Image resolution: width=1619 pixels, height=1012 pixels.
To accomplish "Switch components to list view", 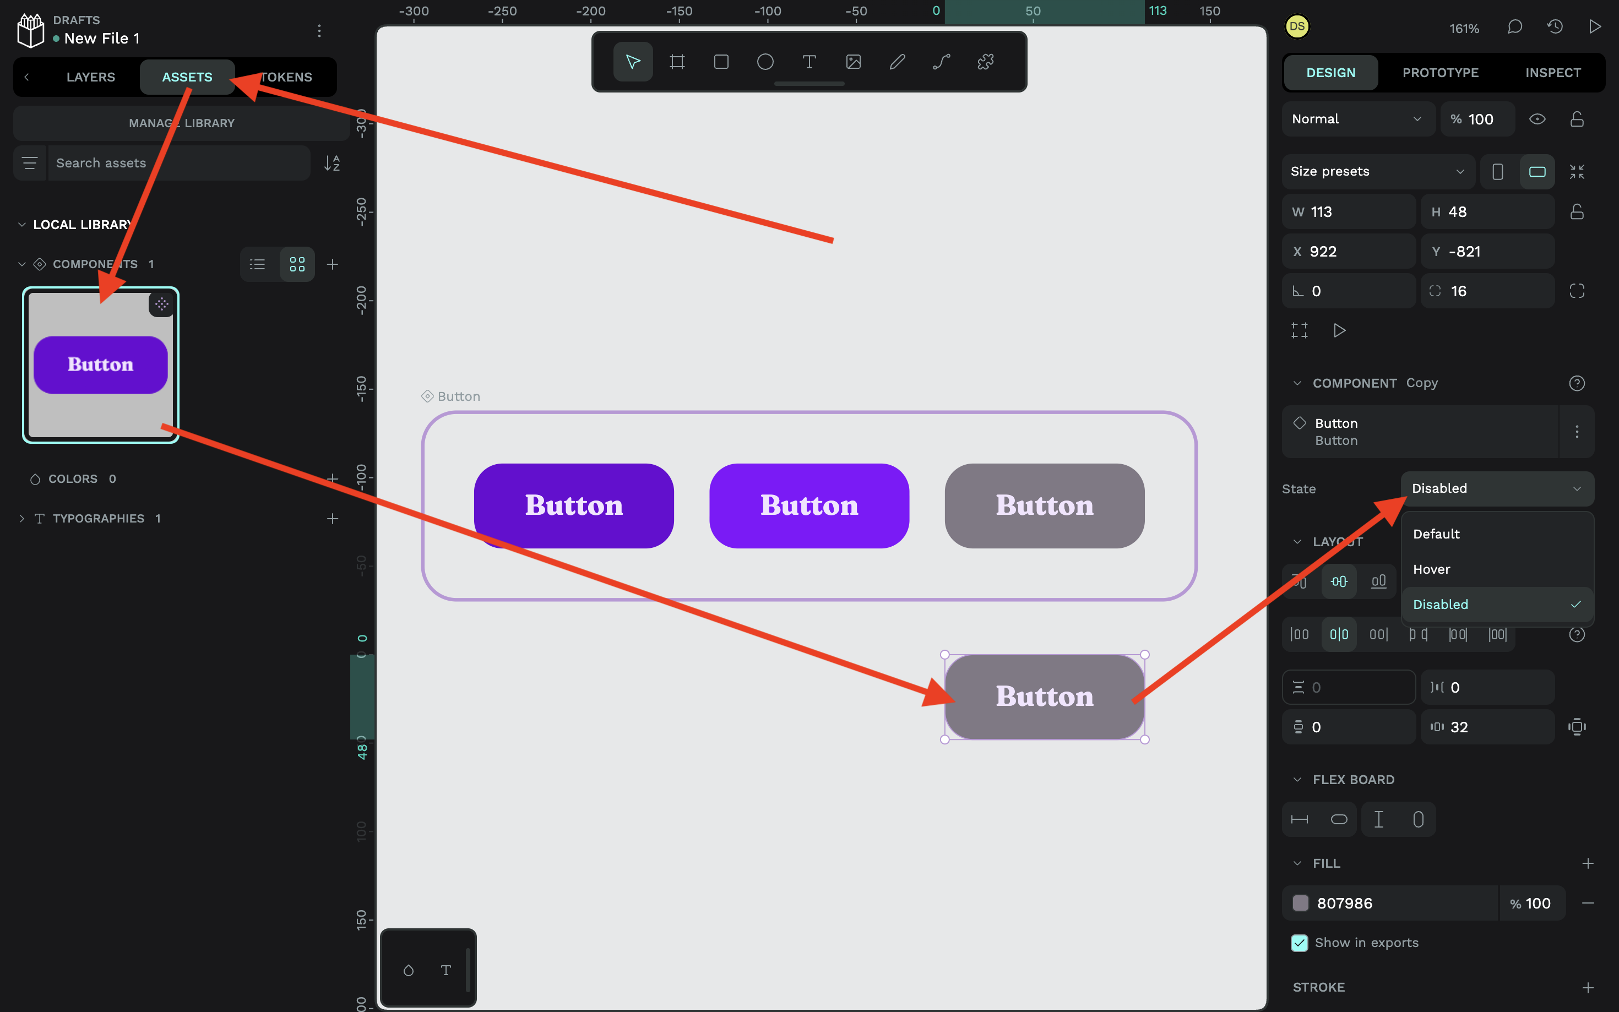I will click(258, 264).
